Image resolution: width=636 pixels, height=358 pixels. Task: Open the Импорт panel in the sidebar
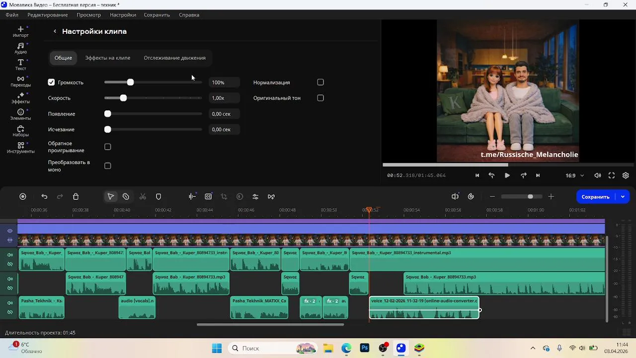coord(20,31)
